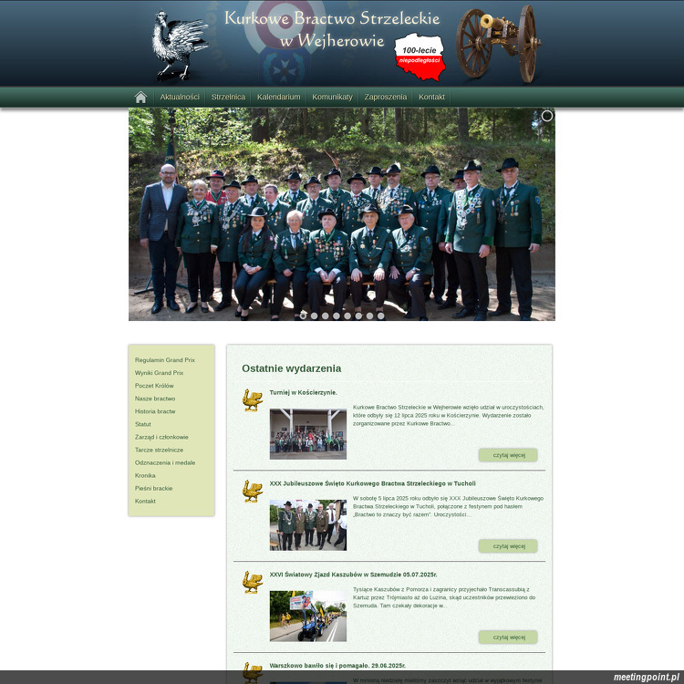Select the first slideshow pagination dot

tap(303, 316)
